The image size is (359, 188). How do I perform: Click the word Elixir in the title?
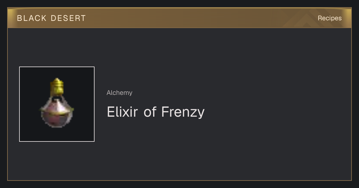pyautogui.click(x=122, y=112)
